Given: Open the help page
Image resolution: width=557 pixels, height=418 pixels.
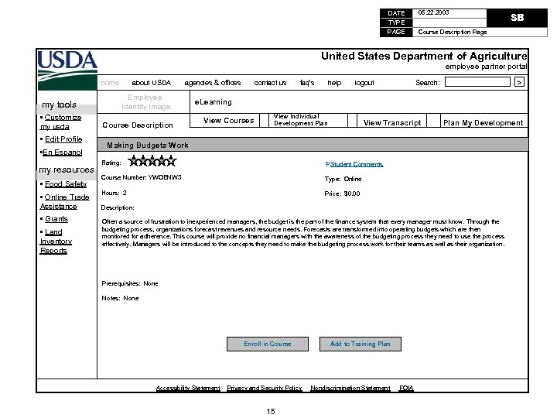Looking at the screenshot, I should [x=334, y=83].
